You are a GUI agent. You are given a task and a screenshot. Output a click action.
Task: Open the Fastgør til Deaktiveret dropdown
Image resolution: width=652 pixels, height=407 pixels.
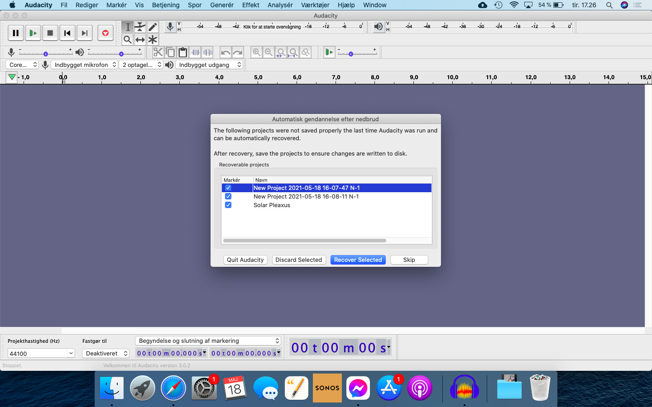click(106, 353)
